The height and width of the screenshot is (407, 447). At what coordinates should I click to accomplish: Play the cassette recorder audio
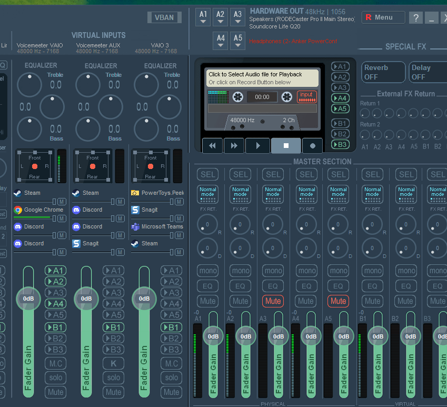click(x=257, y=146)
